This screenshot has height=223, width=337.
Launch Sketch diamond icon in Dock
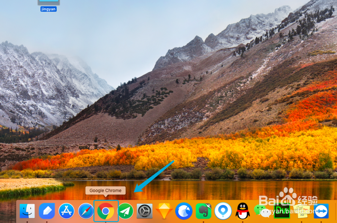tap(164, 211)
